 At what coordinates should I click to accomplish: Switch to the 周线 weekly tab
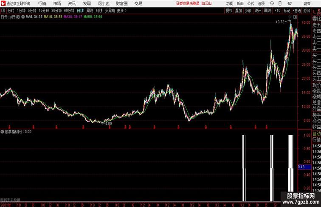coord(90,11)
